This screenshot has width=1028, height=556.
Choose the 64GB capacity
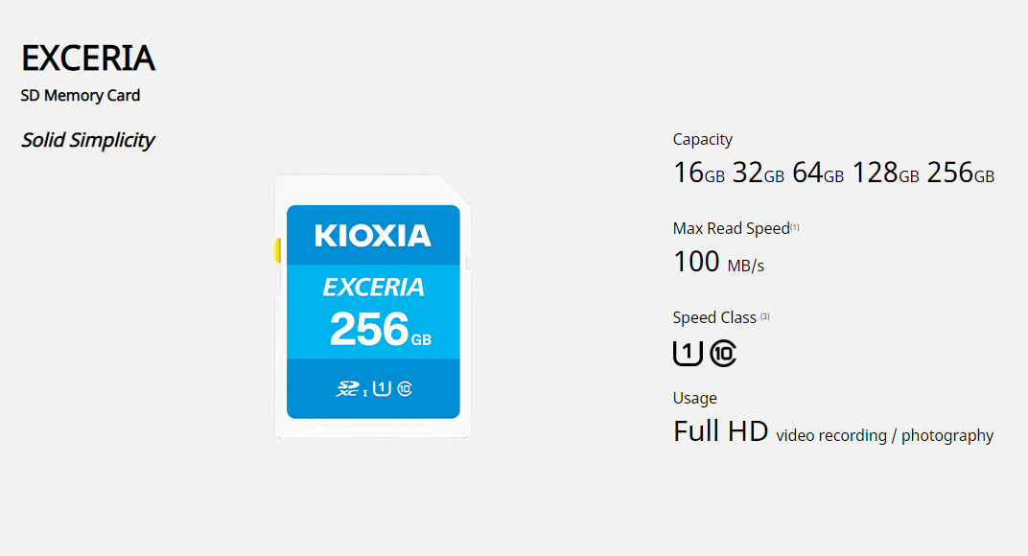click(818, 174)
